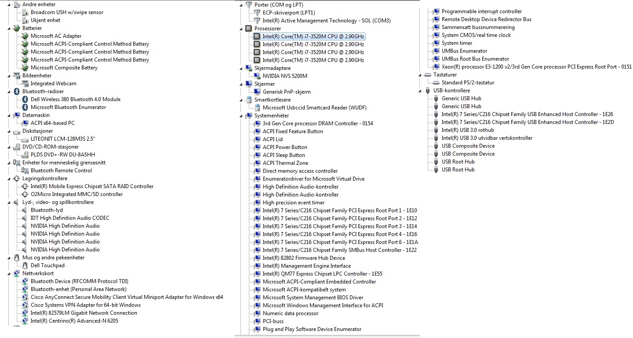Select High precision event timer
633x338 pixels.
[x=294, y=203]
